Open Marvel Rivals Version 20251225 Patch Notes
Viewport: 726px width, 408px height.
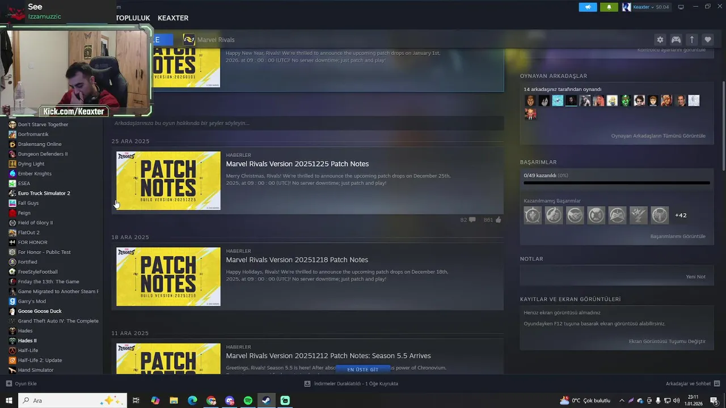297,164
